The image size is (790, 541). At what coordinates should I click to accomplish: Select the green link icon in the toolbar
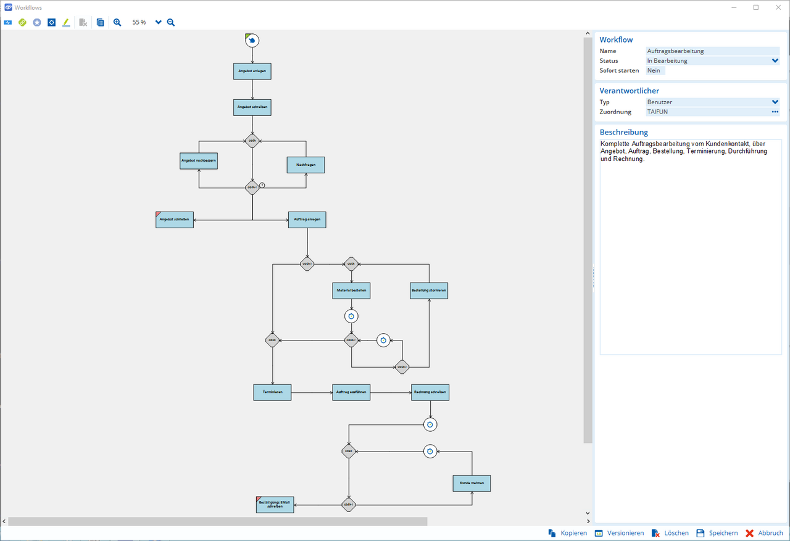click(x=22, y=22)
